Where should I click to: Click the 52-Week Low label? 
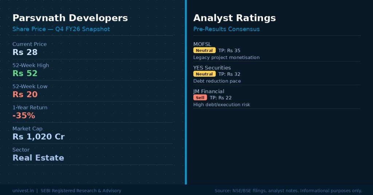[30, 87]
